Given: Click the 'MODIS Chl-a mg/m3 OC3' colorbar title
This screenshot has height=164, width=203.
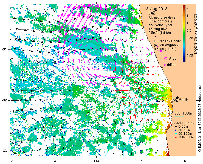Looking at the screenshot, I should pos(196,34).
